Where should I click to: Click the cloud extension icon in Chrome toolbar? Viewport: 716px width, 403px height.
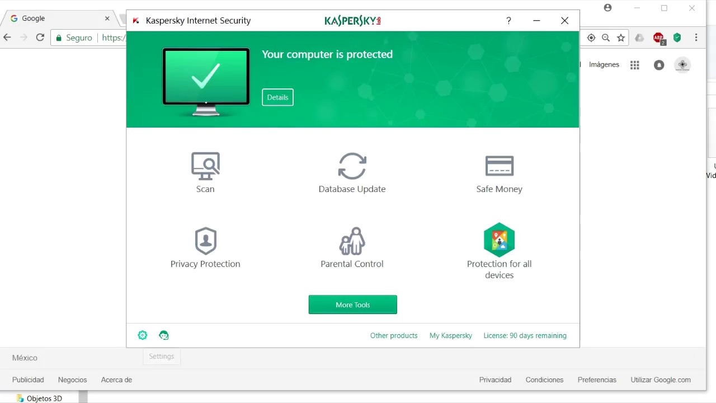tap(639, 38)
